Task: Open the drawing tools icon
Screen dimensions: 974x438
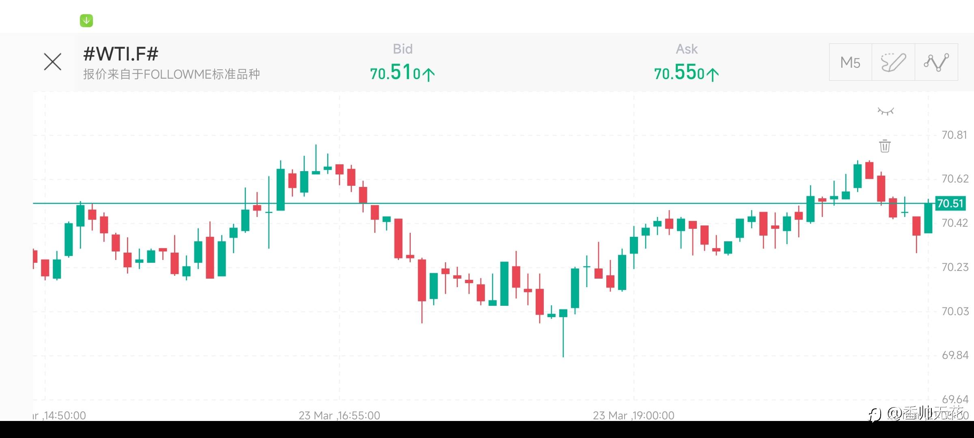Action: click(893, 62)
